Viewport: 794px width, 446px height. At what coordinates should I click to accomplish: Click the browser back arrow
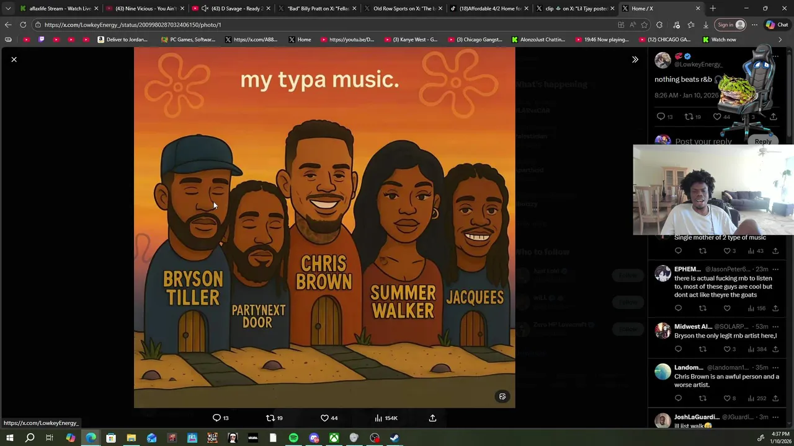(8, 25)
